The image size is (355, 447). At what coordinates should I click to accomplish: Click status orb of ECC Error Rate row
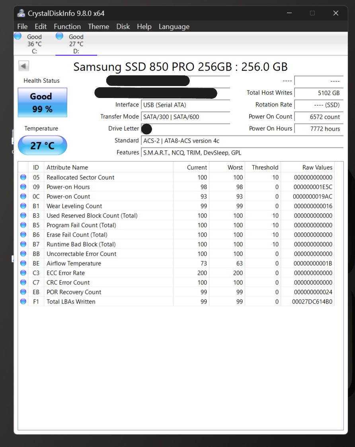click(23, 273)
